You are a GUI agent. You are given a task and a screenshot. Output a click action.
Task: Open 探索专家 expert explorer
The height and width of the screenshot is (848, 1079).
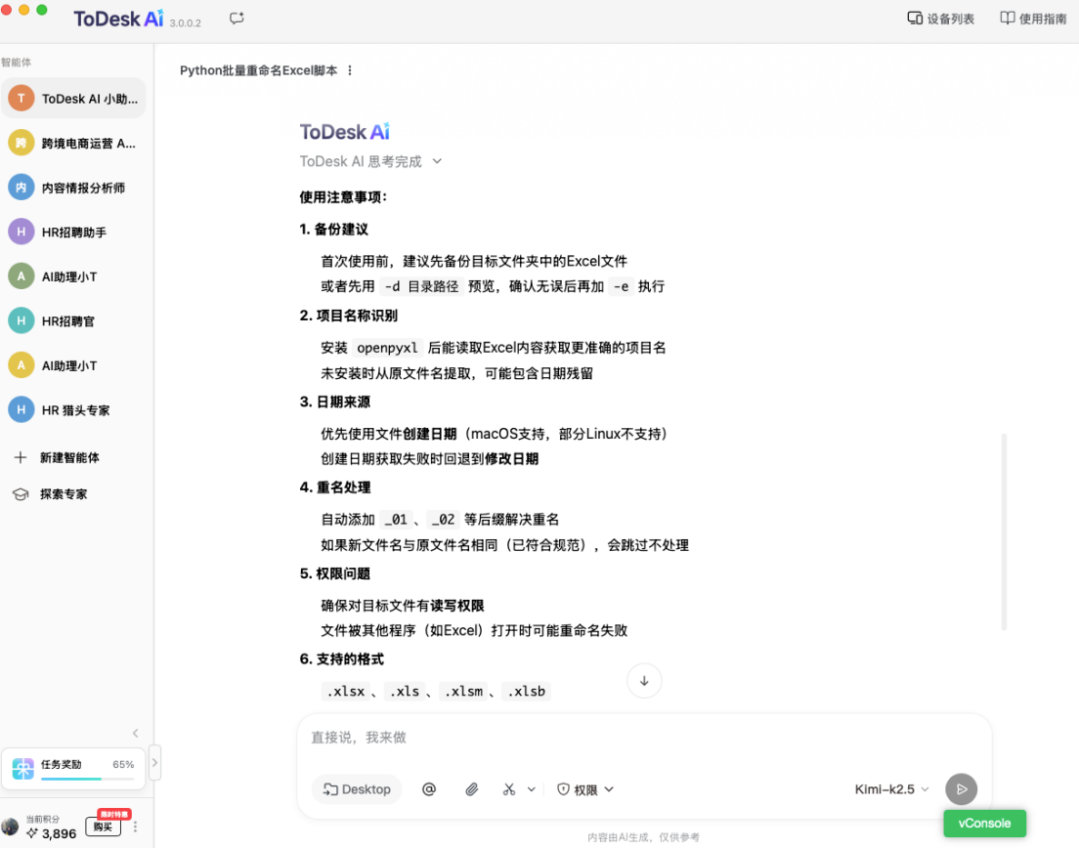51,493
